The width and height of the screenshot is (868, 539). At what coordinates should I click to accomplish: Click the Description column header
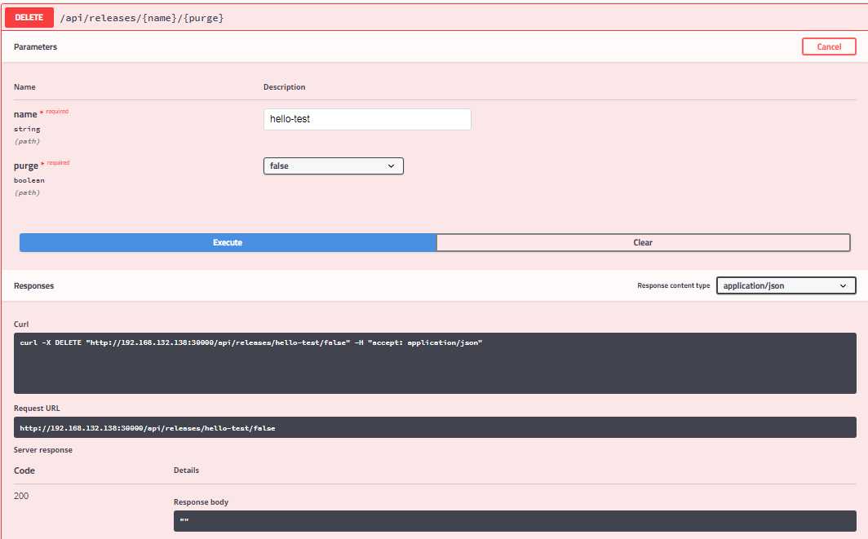click(284, 87)
